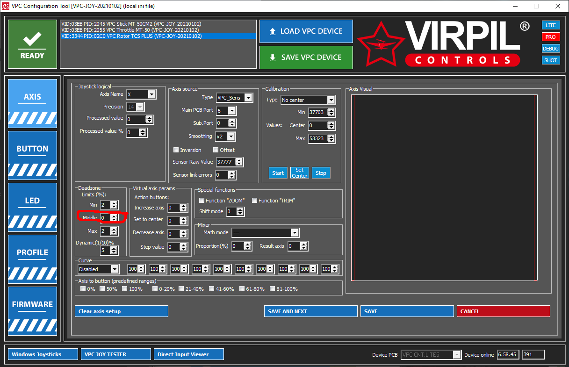Click the LOAD VPC DEVICE upload button

[306, 31]
